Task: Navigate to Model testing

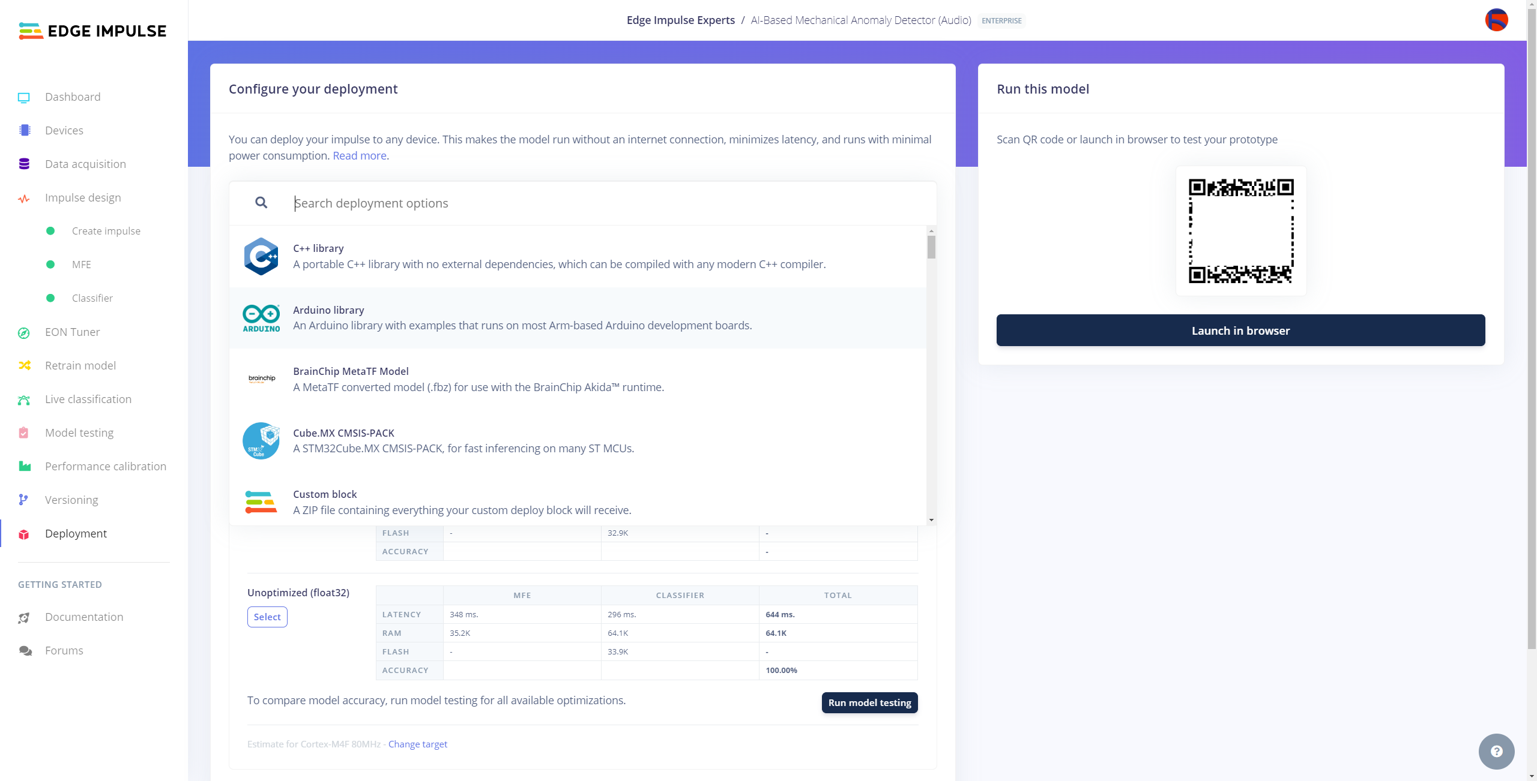Action: coord(79,433)
